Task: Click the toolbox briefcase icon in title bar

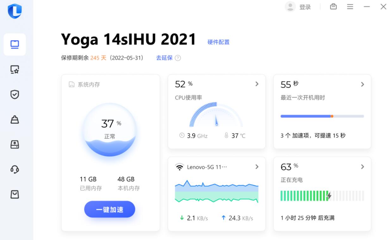Action: (x=333, y=7)
